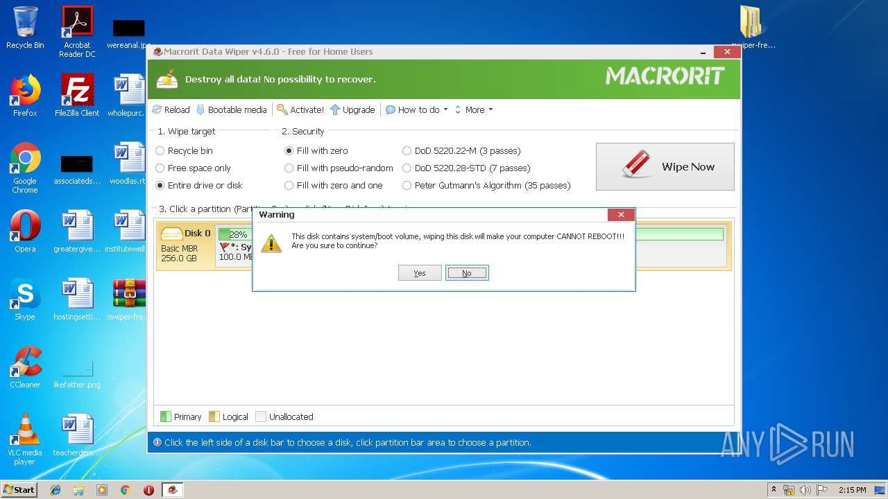Open Chrome from the taskbar
The height and width of the screenshot is (499, 888).
[x=125, y=490]
